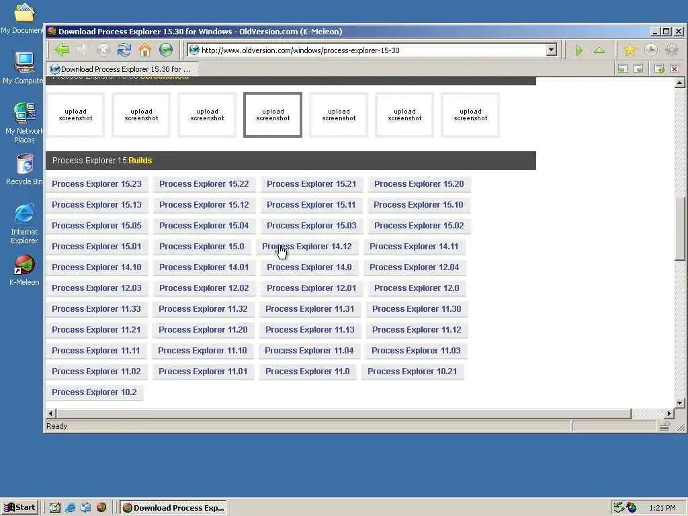Image resolution: width=688 pixels, height=516 pixels.
Task: Open the Process Explorer 15.02 link
Action: [x=419, y=226]
